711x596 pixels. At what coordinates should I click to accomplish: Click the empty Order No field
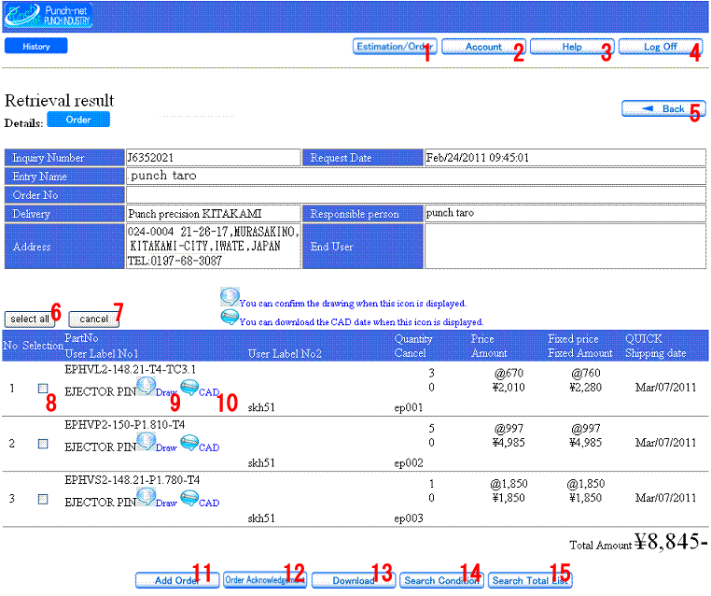(x=416, y=194)
